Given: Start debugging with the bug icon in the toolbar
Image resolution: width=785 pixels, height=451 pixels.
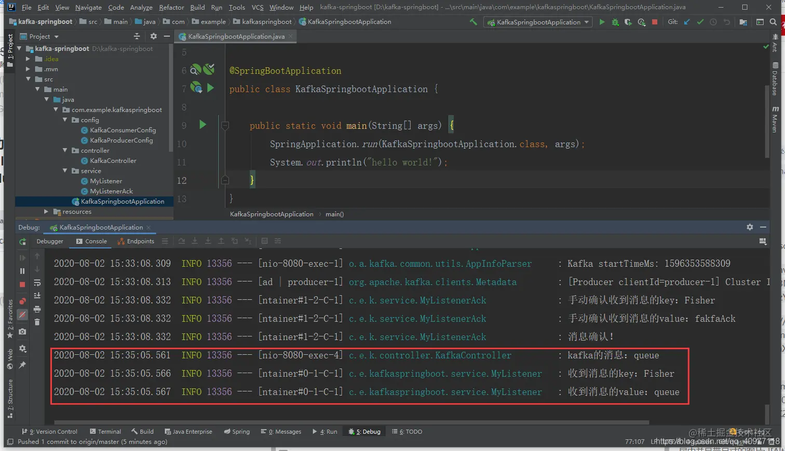Looking at the screenshot, I should [x=615, y=22].
